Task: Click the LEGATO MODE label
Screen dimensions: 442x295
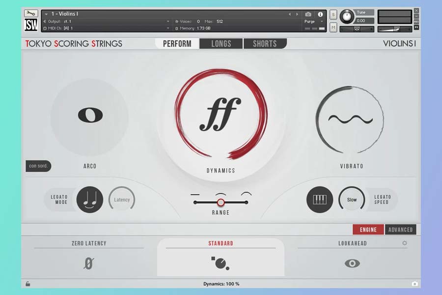Action: [x=59, y=200]
